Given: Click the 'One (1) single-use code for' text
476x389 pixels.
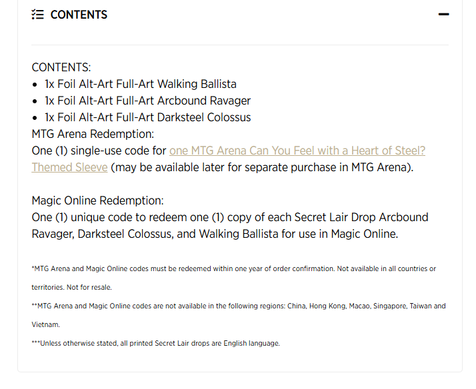Looking at the screenshot, I should click(x=99, y=151).
